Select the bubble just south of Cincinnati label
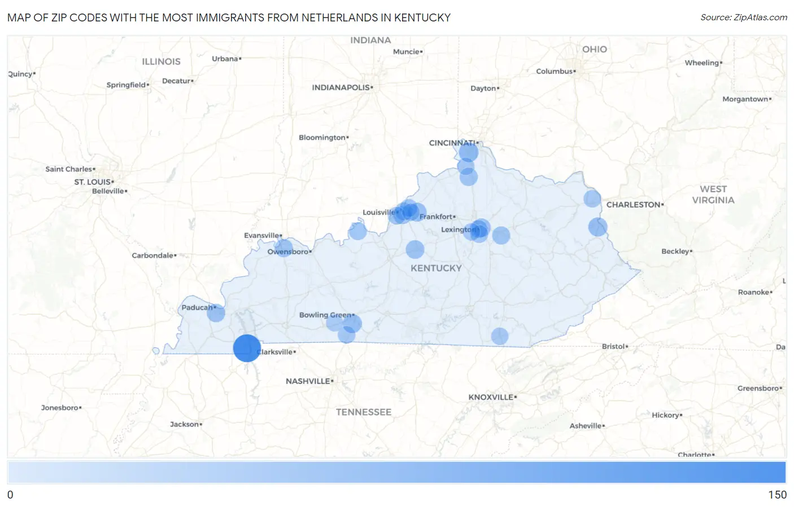The height and width of the screenshot is (507, 794). click(468, 152)
